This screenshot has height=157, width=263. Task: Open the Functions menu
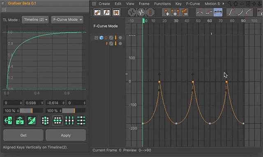[162, 4]
